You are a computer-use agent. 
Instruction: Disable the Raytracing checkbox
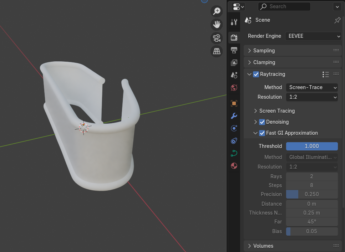click(256, 74)
